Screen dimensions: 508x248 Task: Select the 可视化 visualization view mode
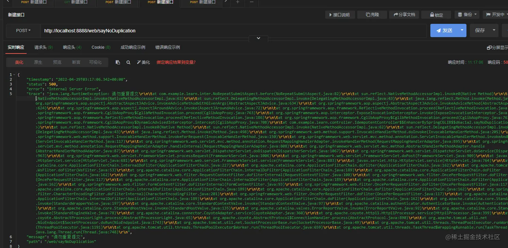[x=95, y=62]
